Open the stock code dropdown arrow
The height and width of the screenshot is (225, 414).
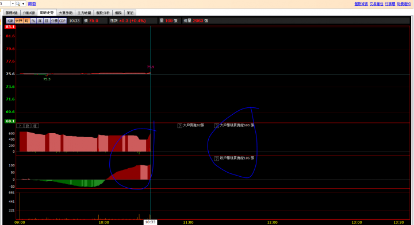tap(13, 3)
